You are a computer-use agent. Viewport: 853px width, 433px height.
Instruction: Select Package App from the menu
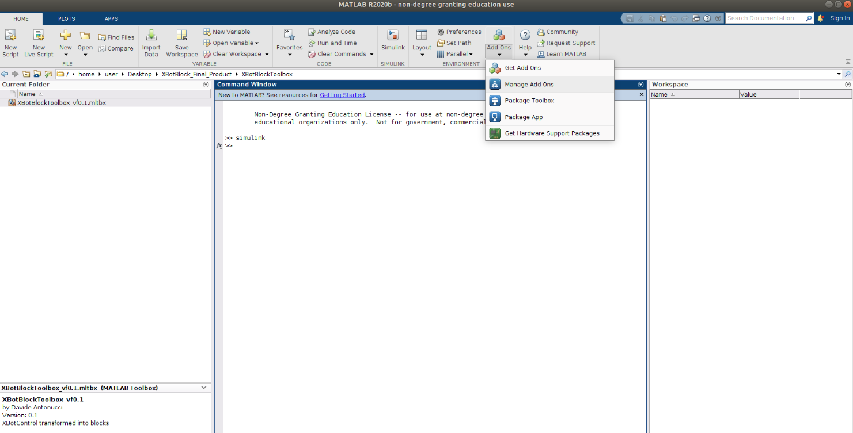tap(549, 117)
